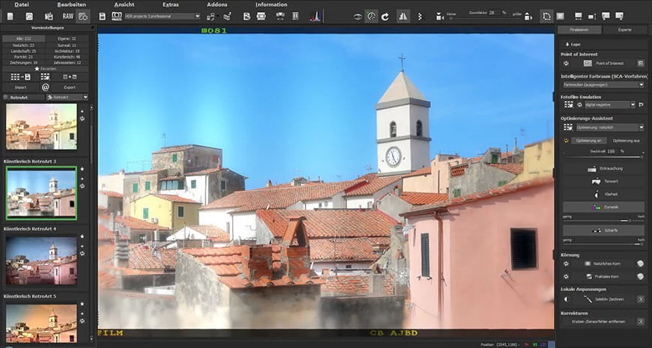Click the Export button in presets panel

[70, 88]
